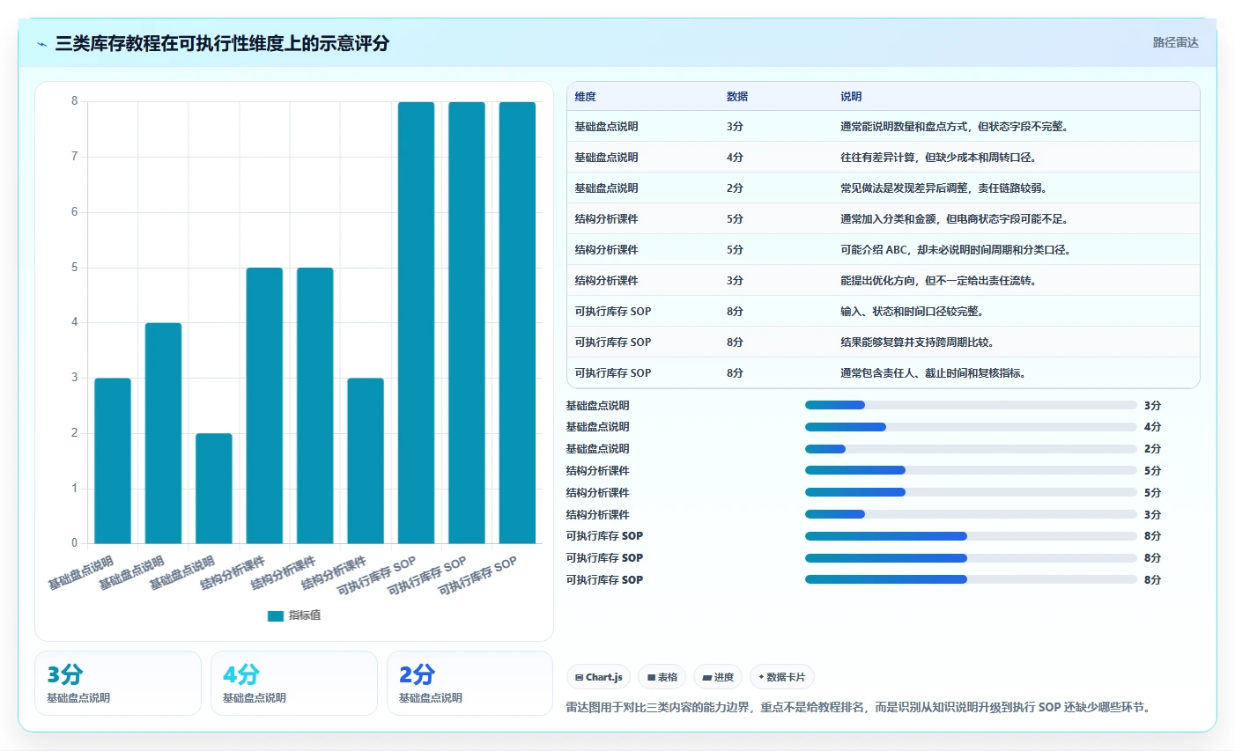Screen dimensions: 1235x751
Task: Click the 指标值 legend text
Action: (305, 615)
